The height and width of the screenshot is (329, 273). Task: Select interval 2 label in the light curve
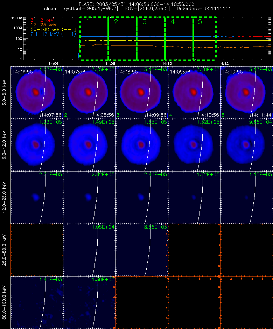click(116, 22)
